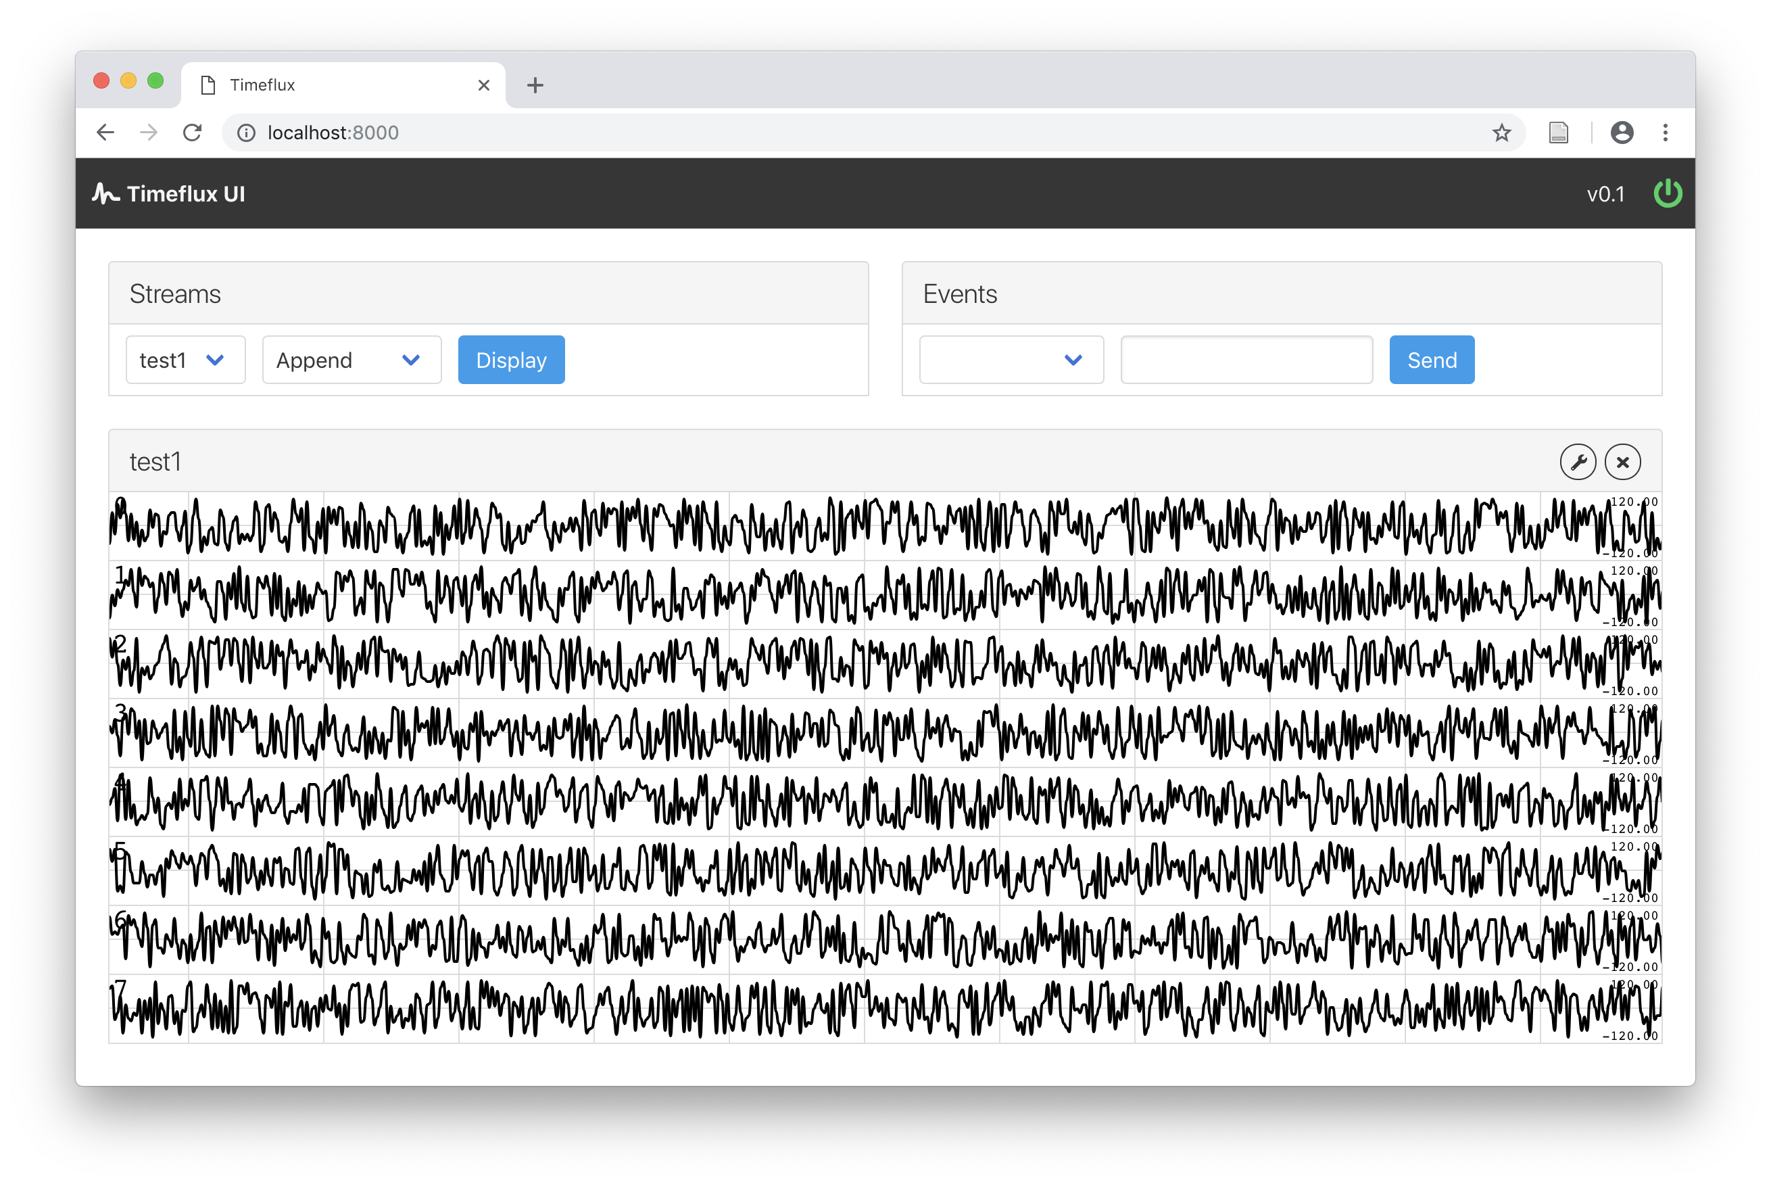This screenshot has width=1771, height=1186.
Task: Click the page extension icon in the toolbar
Action: point(1559,133)
